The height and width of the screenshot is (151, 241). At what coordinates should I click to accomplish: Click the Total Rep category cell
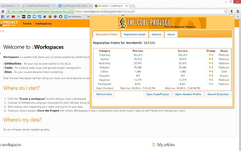105,55
